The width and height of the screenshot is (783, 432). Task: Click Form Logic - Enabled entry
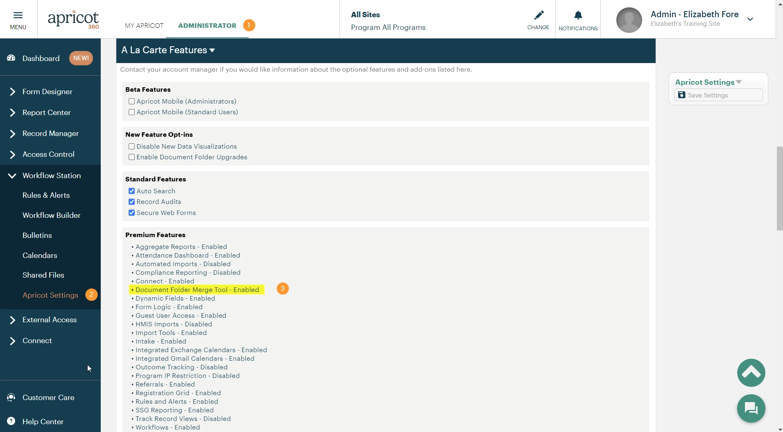(x=169, y=307)
